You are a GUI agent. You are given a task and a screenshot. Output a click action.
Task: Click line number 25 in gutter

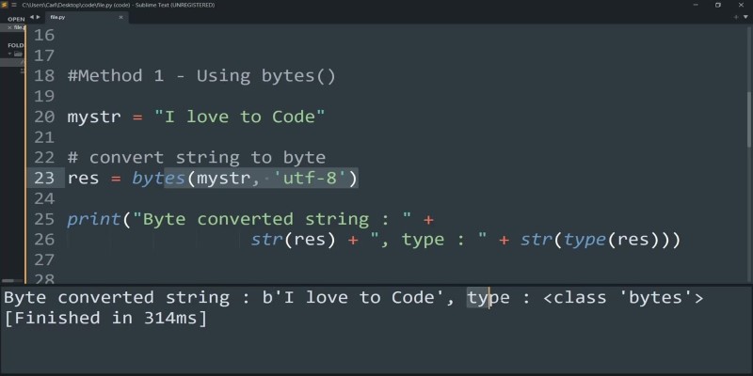coord(44,219)
